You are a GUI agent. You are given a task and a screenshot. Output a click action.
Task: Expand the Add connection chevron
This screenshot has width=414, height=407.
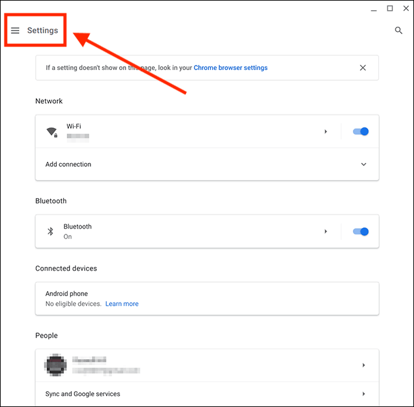click(x=364, y=164)
